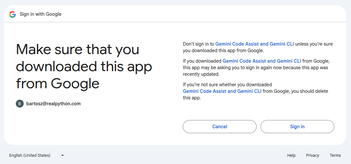Click the "Sign in with Google" header text

coord(40,14)
